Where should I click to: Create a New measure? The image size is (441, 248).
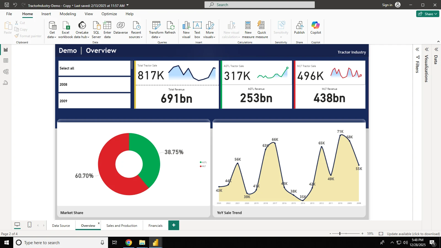pyautogui.click(x=248, y=30)
